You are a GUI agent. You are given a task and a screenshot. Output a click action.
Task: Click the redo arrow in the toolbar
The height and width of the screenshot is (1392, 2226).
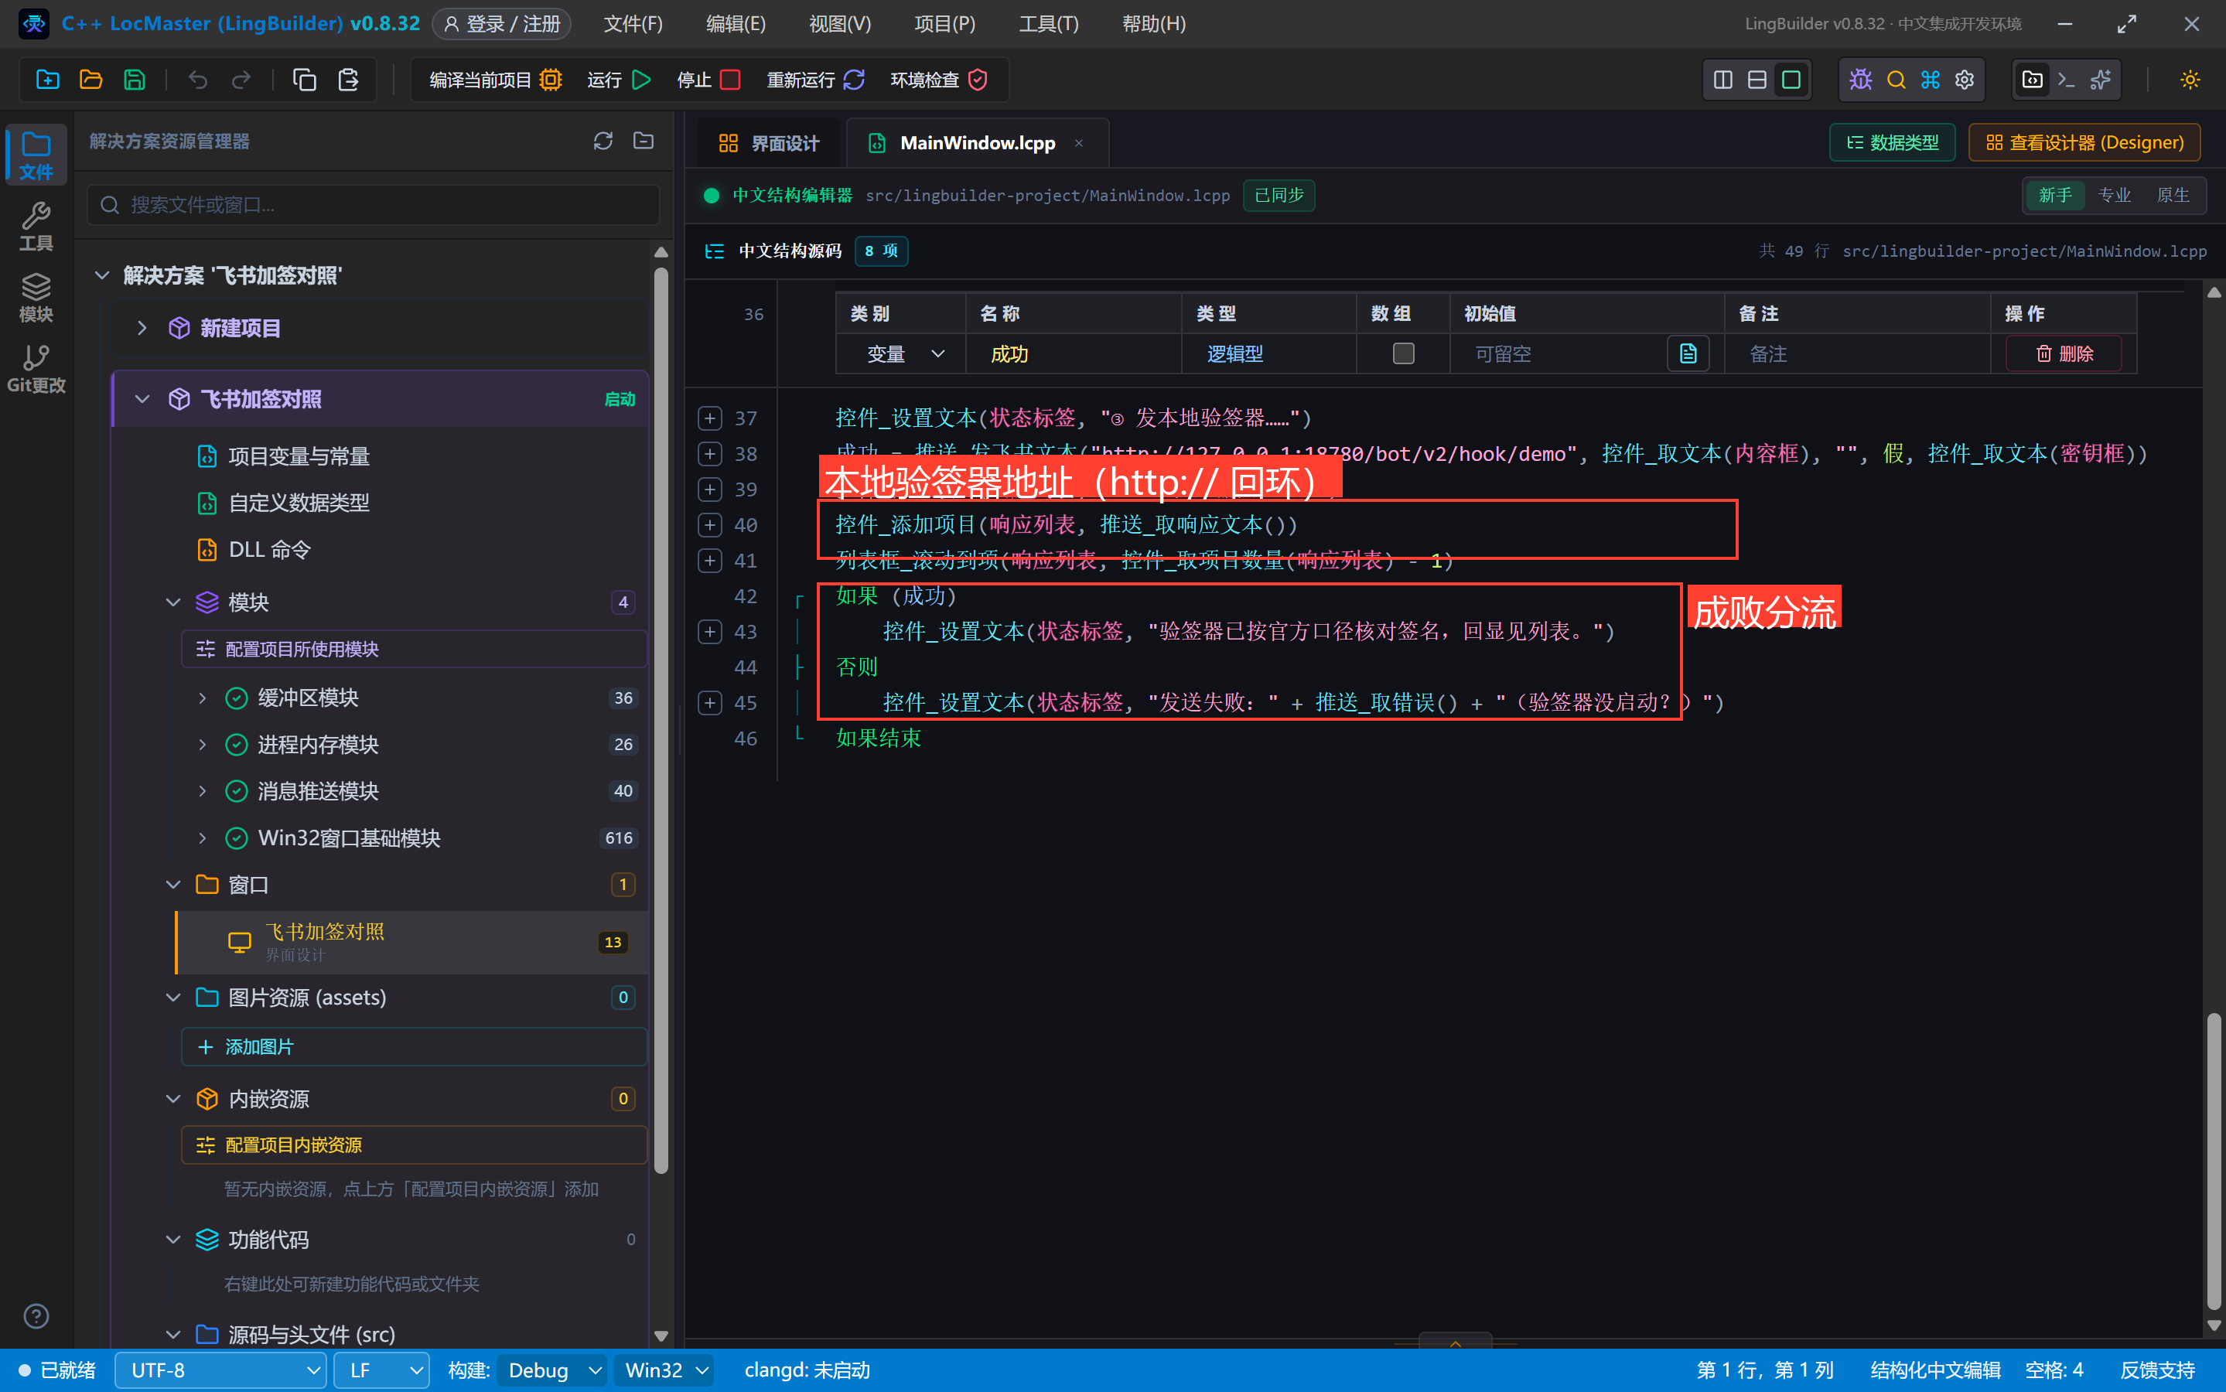coord(241,80)
